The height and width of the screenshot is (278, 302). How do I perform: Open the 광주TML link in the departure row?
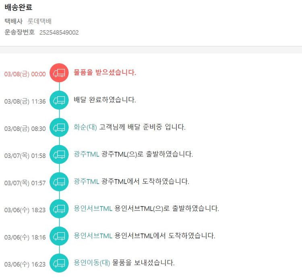click(87, 154)
